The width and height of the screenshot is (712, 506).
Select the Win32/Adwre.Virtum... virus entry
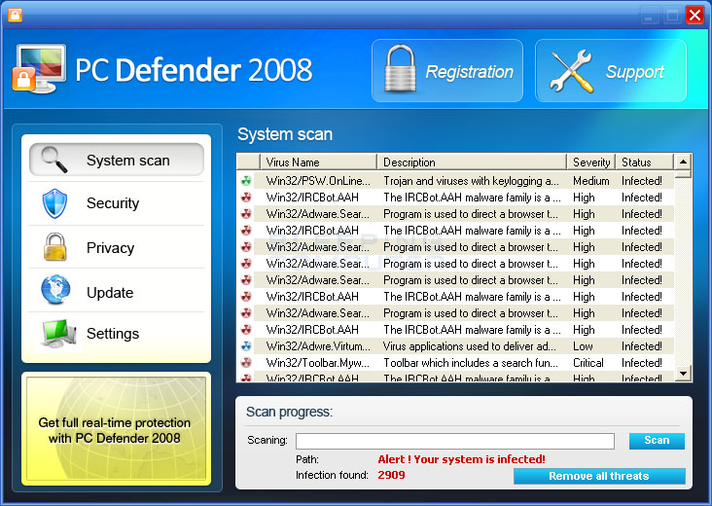[318, 346]
